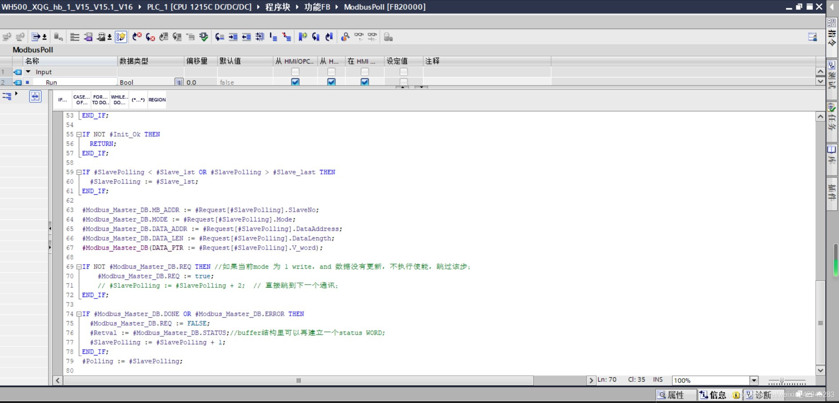Tick 从 HMI/OPC checkbox in Input row

click(x=295, y=72)
